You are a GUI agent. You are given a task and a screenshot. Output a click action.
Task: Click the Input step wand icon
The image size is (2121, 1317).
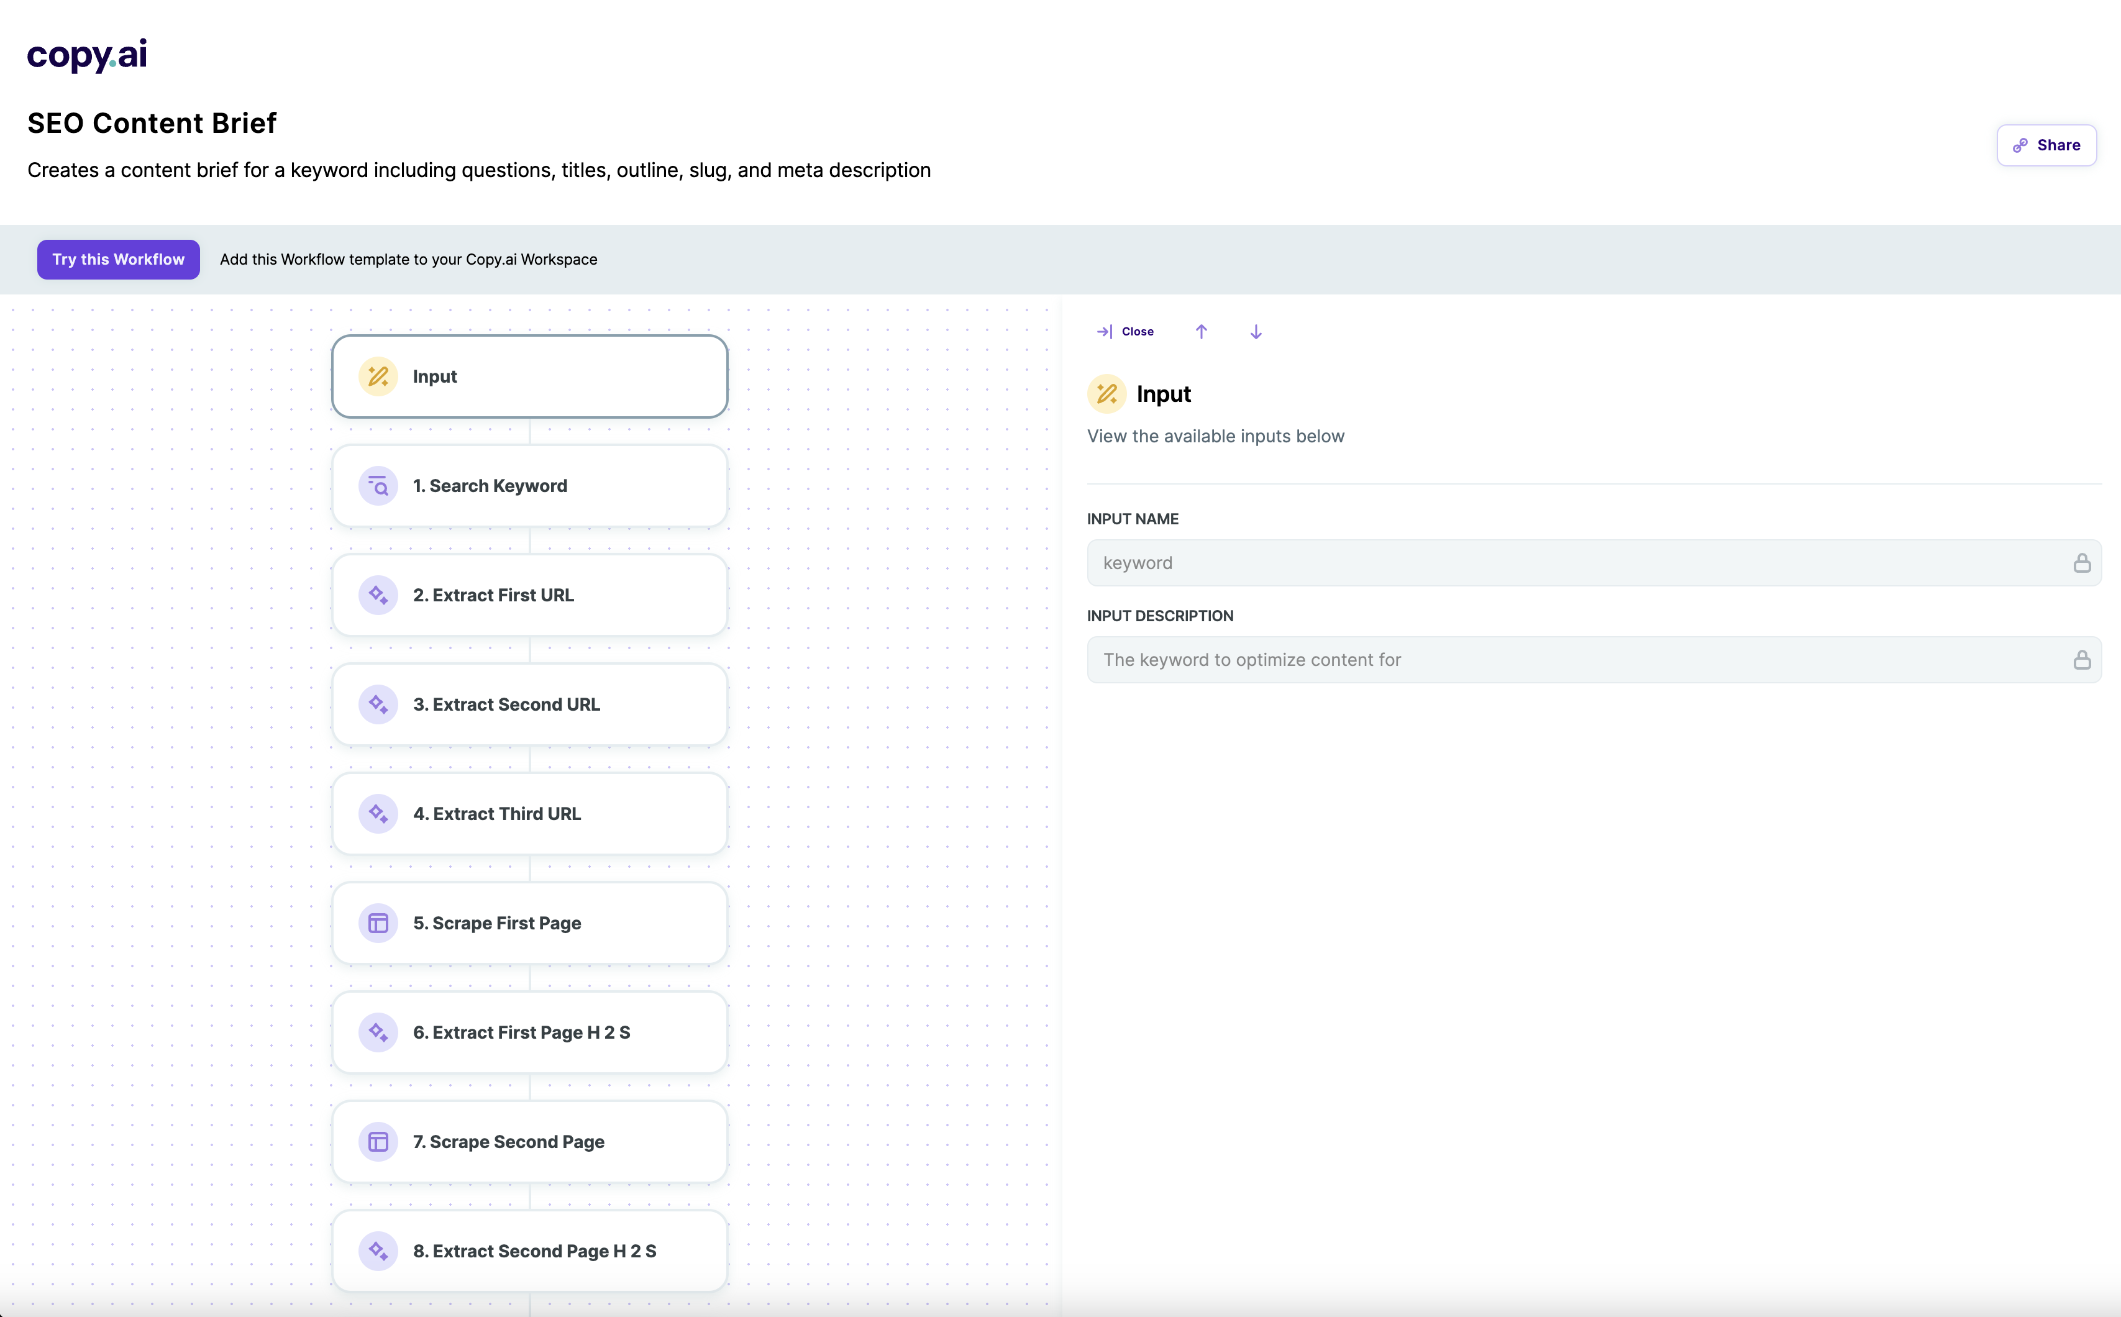point(378,376)
